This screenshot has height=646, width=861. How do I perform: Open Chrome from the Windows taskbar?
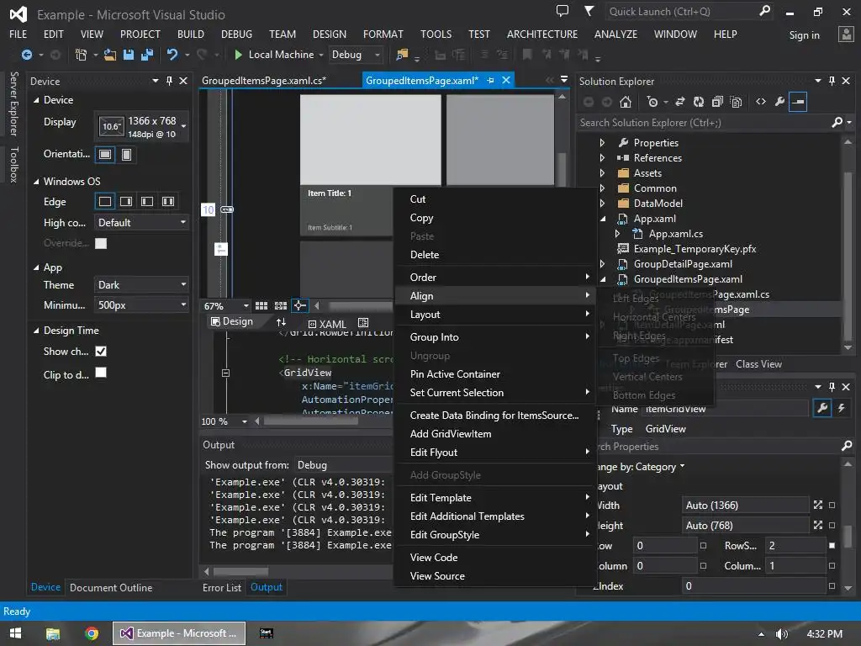pyautogui.click(x=92, y=633)
